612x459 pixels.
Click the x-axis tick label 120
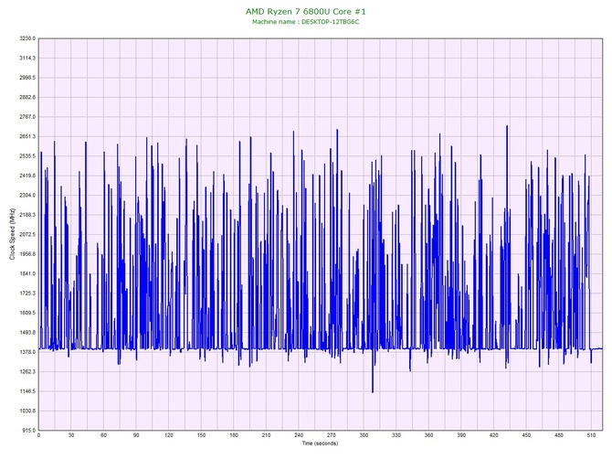[x=169, y=435]
